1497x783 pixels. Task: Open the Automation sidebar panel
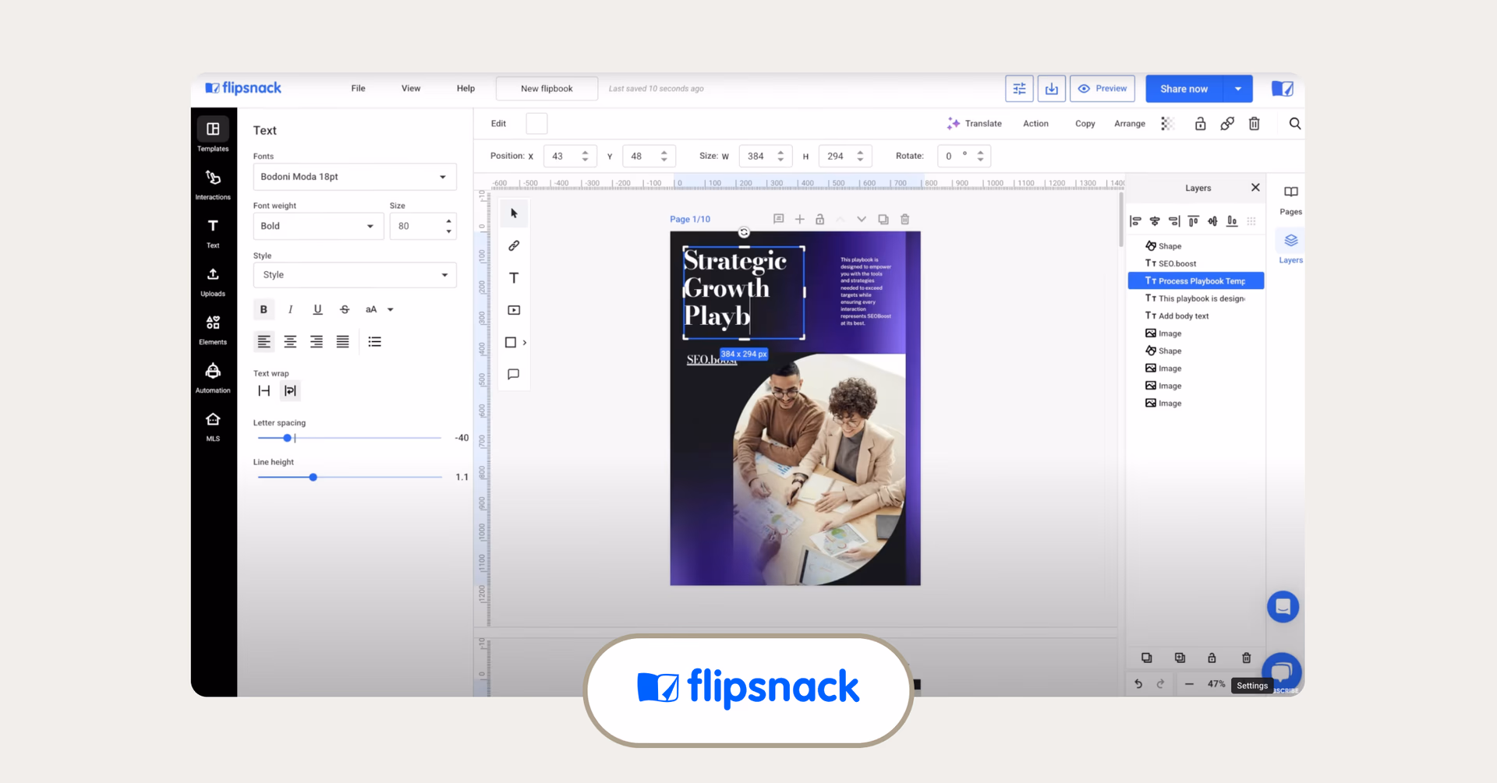tap(213, 378)
